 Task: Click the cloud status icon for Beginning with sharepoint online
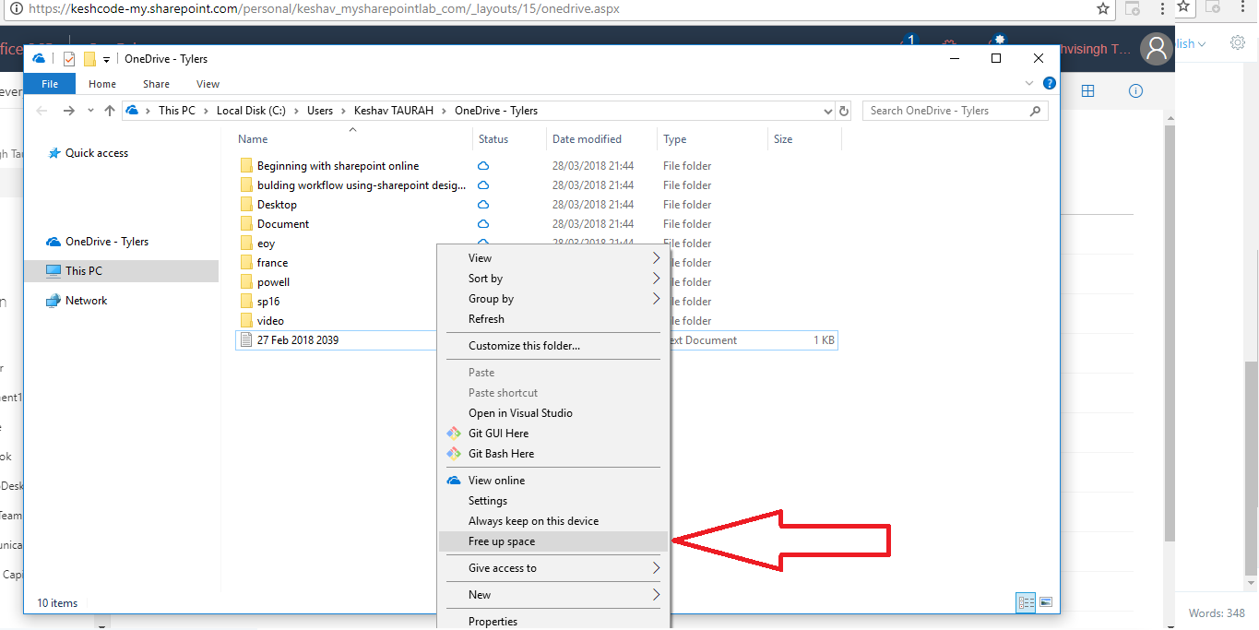tap(482, 166)
